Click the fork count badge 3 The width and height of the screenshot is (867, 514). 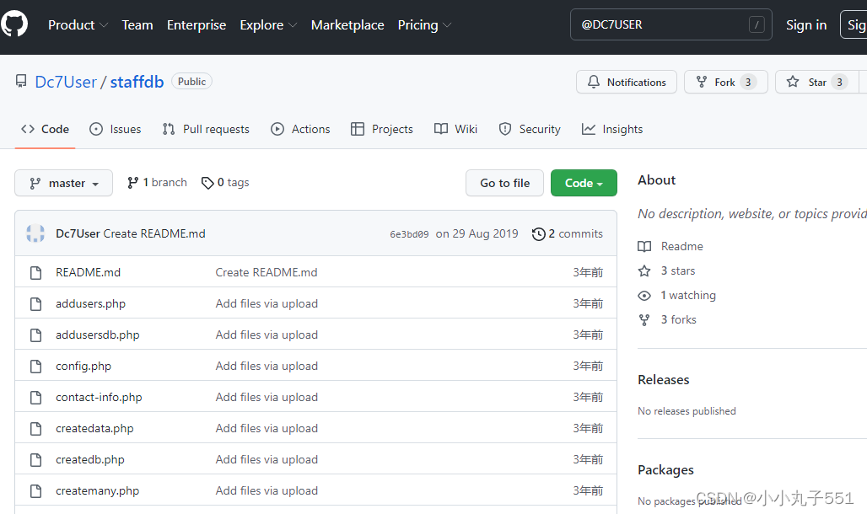pos(748,82)
